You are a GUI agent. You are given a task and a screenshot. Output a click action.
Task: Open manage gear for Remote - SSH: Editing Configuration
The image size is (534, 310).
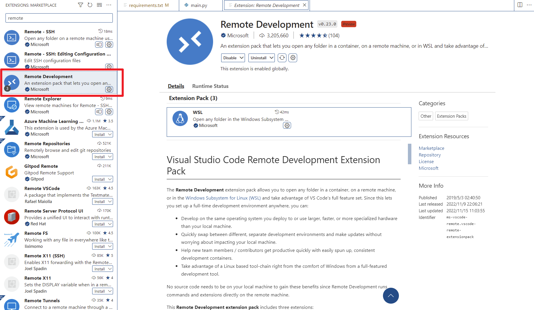109,67
